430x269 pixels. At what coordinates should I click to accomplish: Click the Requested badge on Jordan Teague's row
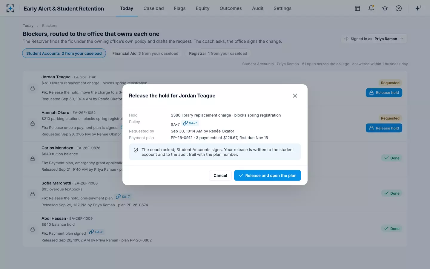(390, 83)
